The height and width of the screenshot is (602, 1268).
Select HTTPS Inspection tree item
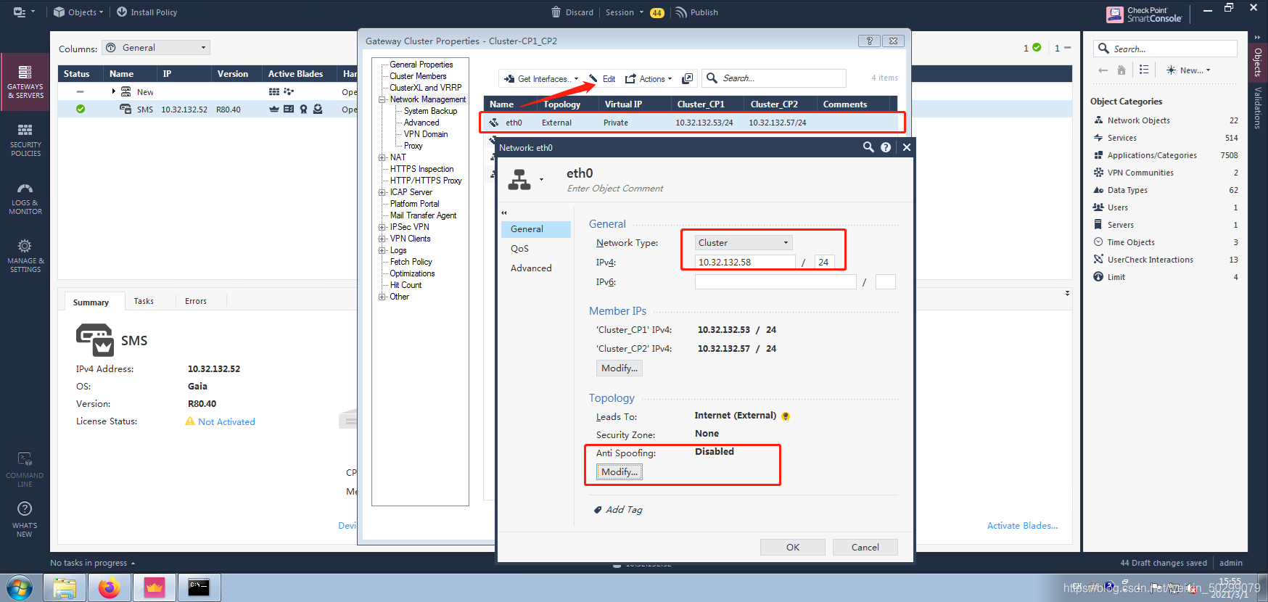[x=421, y=169]
